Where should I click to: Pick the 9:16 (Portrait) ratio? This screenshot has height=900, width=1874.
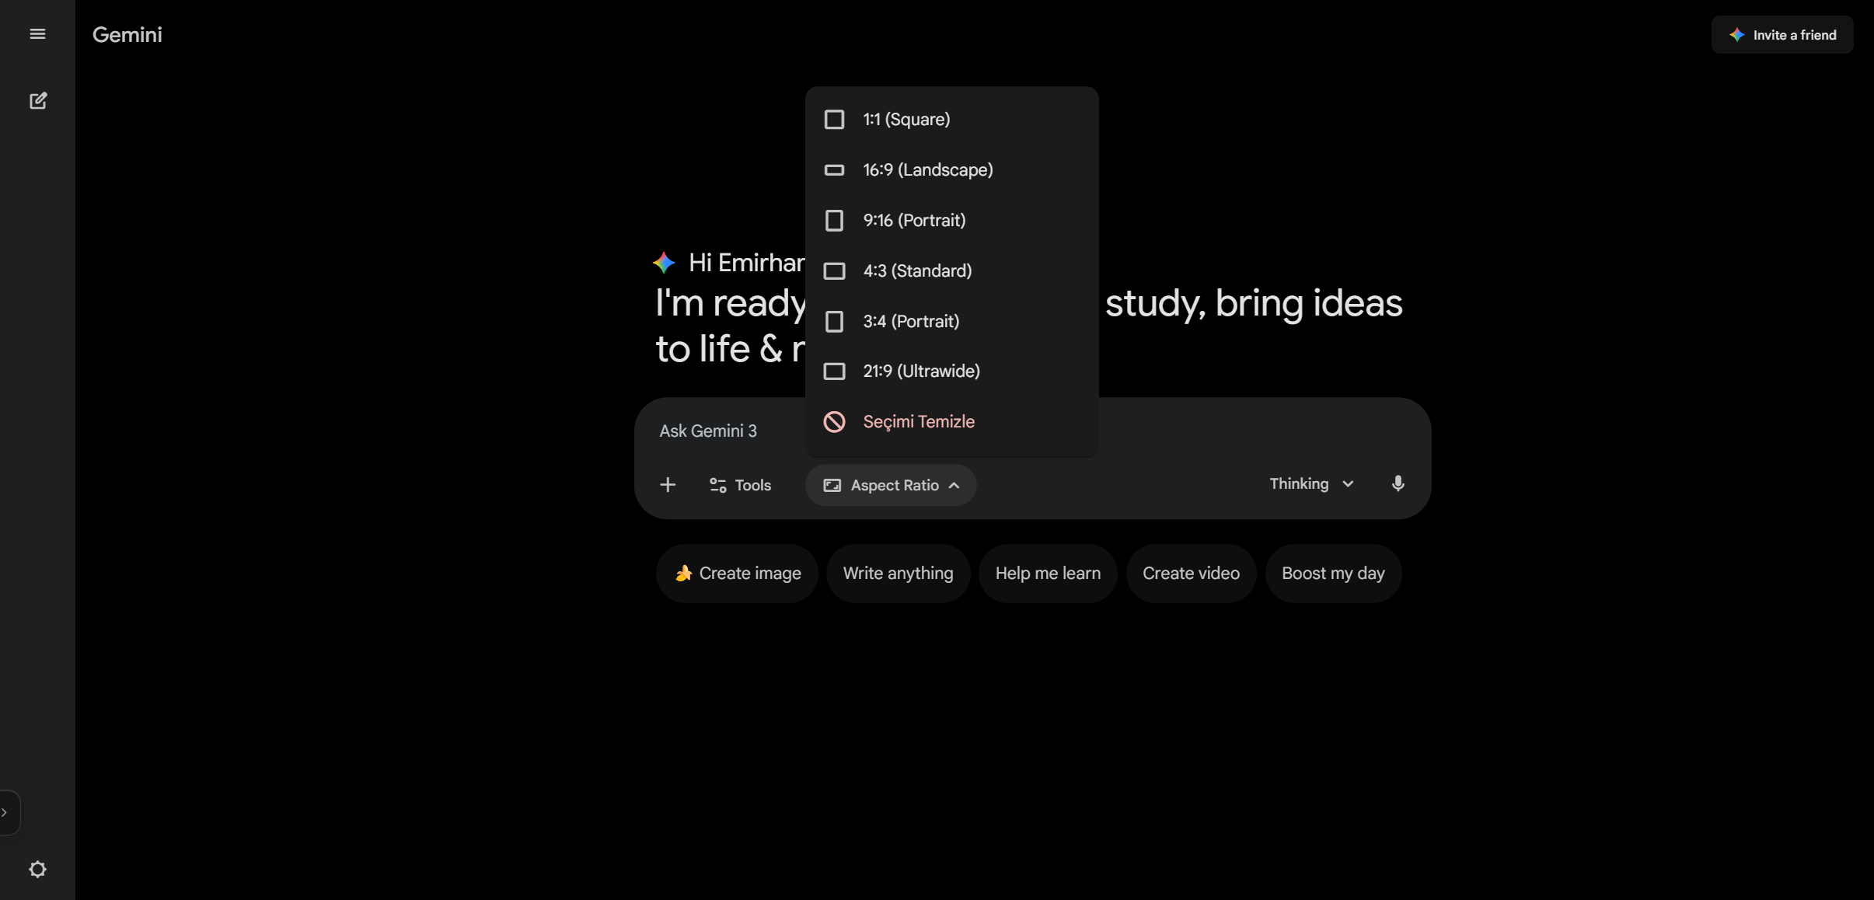[913, 221]
